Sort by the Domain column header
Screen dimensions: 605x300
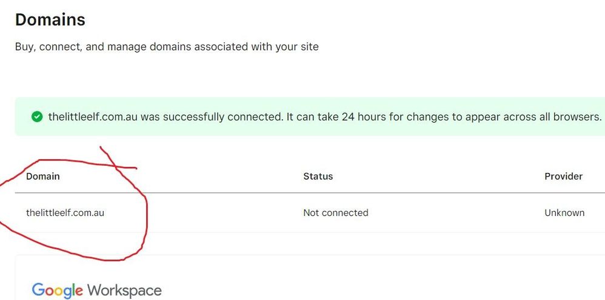tap(43, 177)
